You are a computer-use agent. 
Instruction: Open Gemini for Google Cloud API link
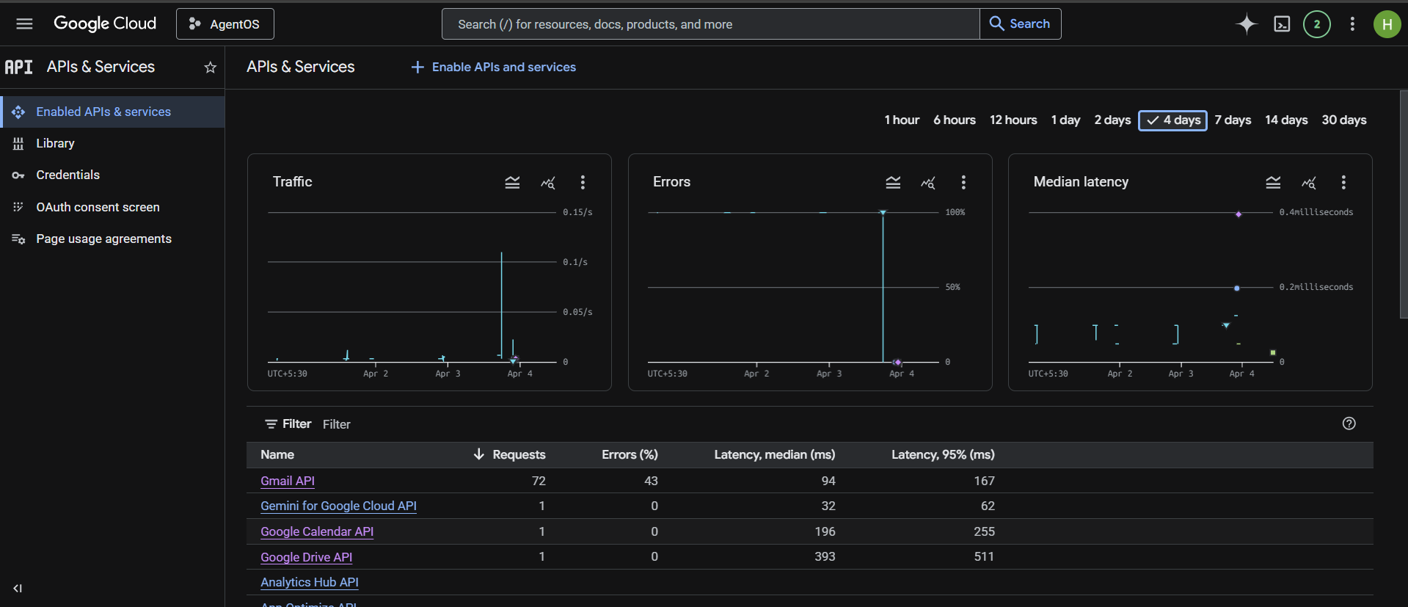(338, 506)
